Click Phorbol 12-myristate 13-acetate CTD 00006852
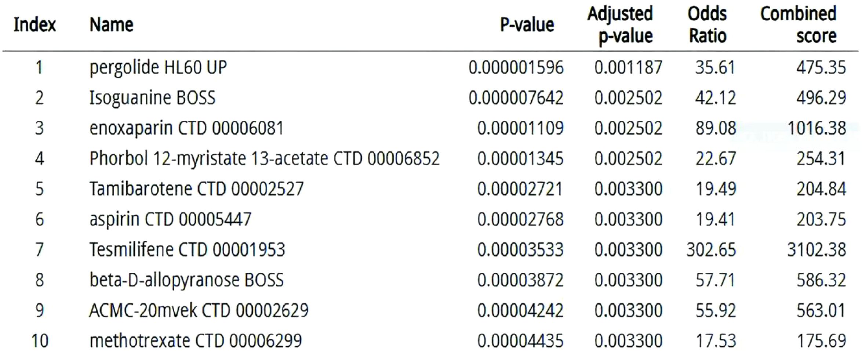Screen dimensions: 862x351 click(x=265, y=159)
